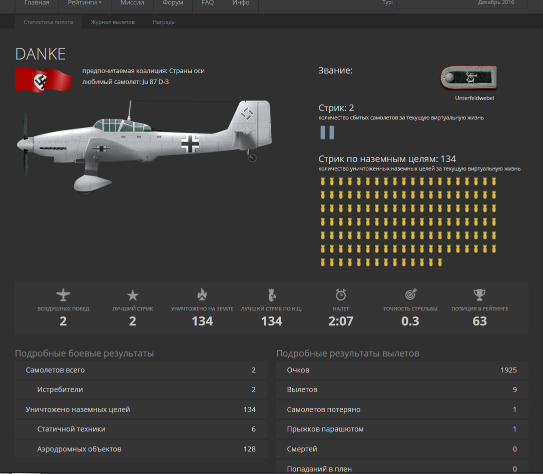Image resolution: width=543 pixels, height=474 pixels.
Task: Switch to the Журнал вылетов tab
Action: click(113, 22)
